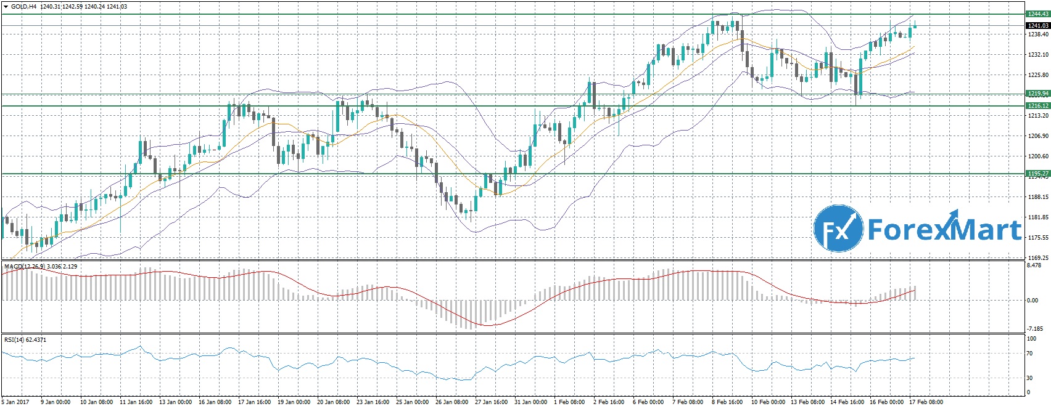Screen dimensions: 1051x409
Task: Click the MACD(12,26,9) indicator label
Action: point(25,283)
